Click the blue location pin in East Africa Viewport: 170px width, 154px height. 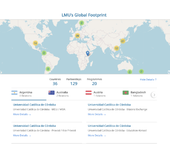pyautogui.click(x=88, y=54)
